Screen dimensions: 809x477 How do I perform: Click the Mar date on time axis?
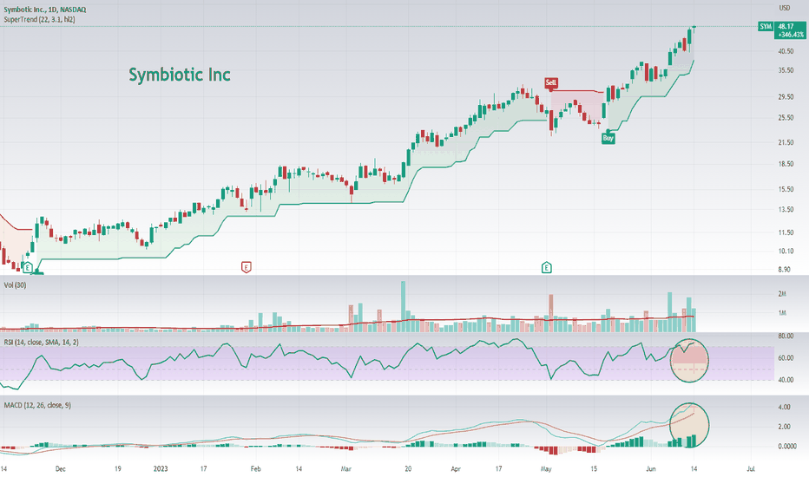(346, 468)
